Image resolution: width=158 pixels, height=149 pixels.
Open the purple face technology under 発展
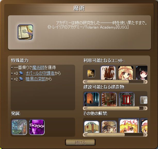point(37,127)
